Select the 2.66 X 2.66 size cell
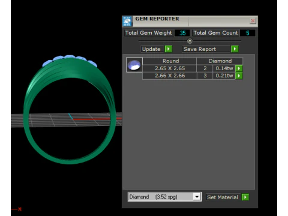This screenshot has width=288, height=216. click(170, 76)
